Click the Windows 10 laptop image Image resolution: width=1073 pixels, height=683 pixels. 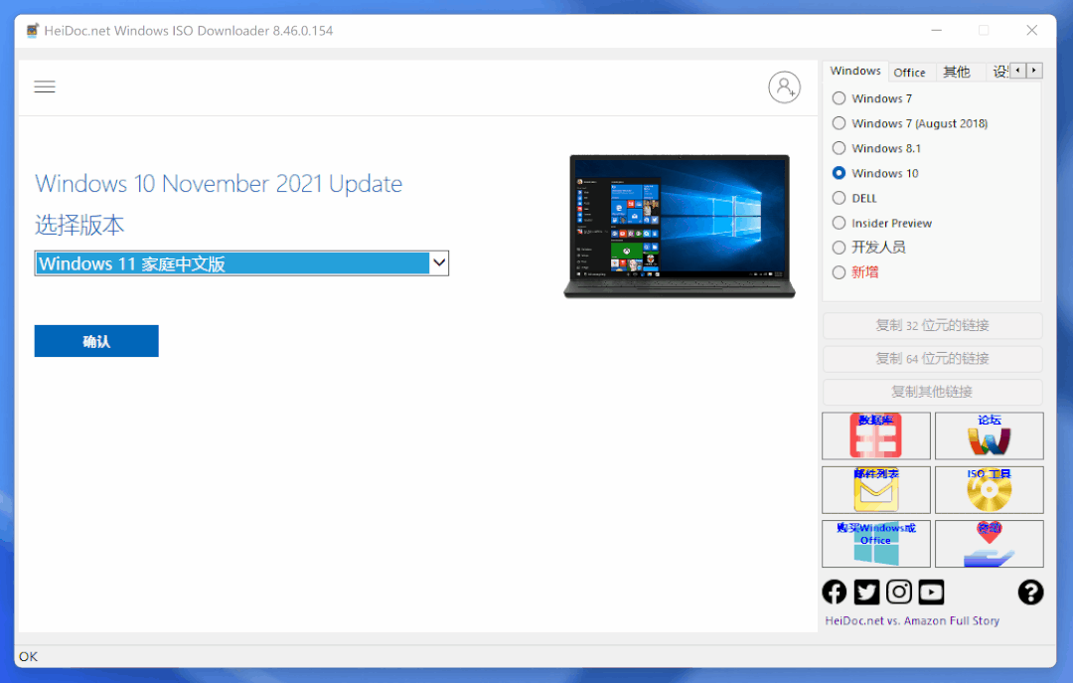(679, 227)
